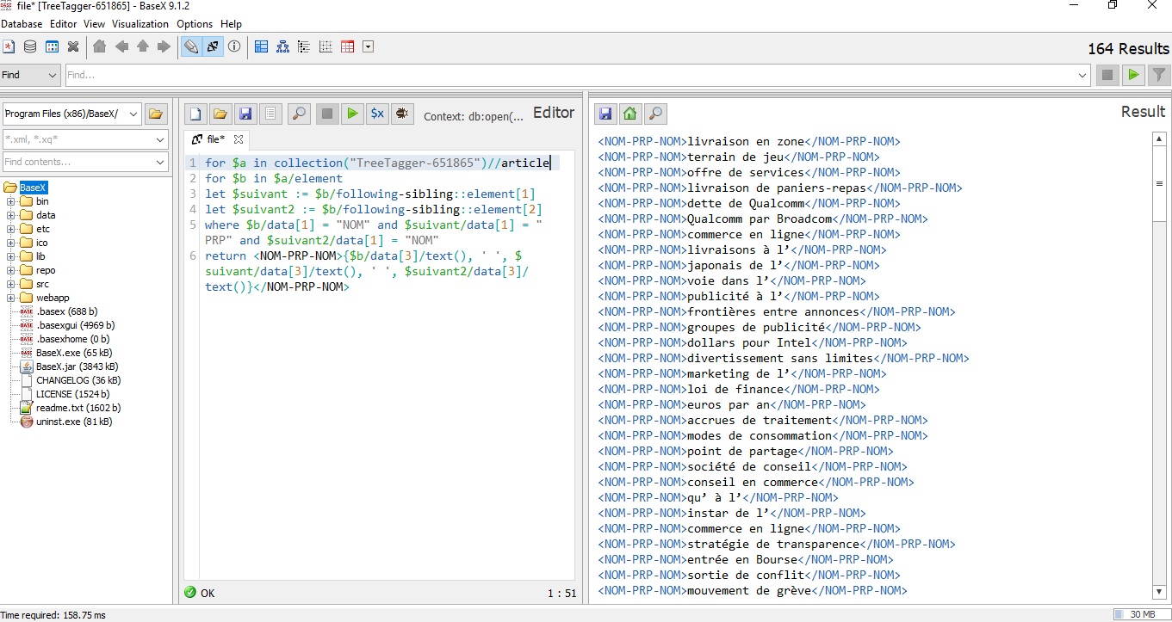The height and width of the screenshot is (622, 1172).
Task: Toggle the Editor view pencil button
Action: [191, 46]
